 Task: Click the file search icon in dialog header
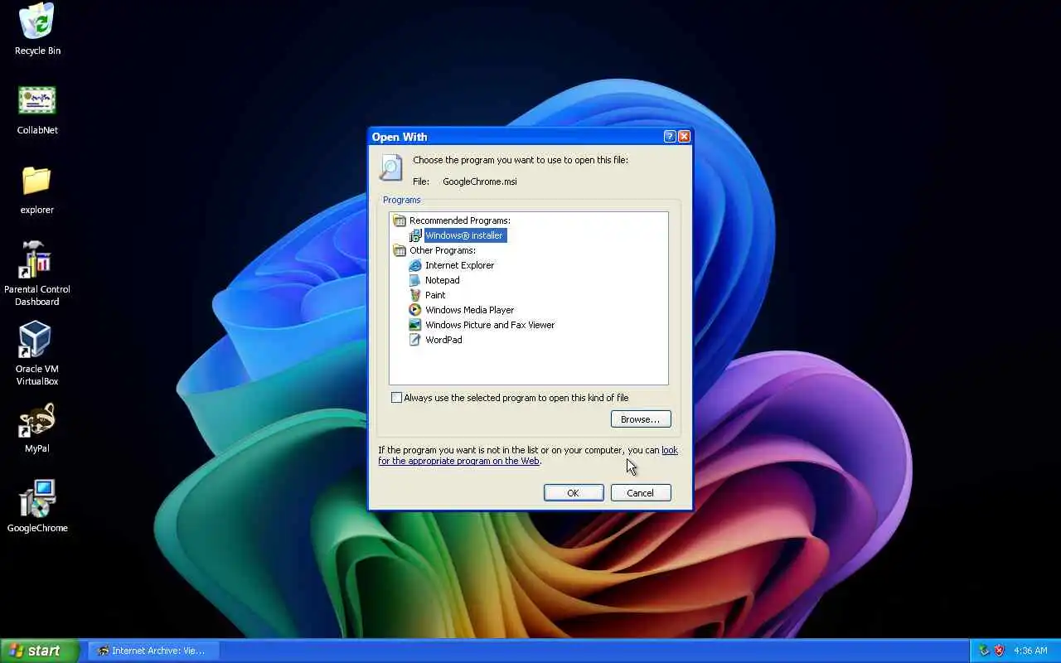390,167
